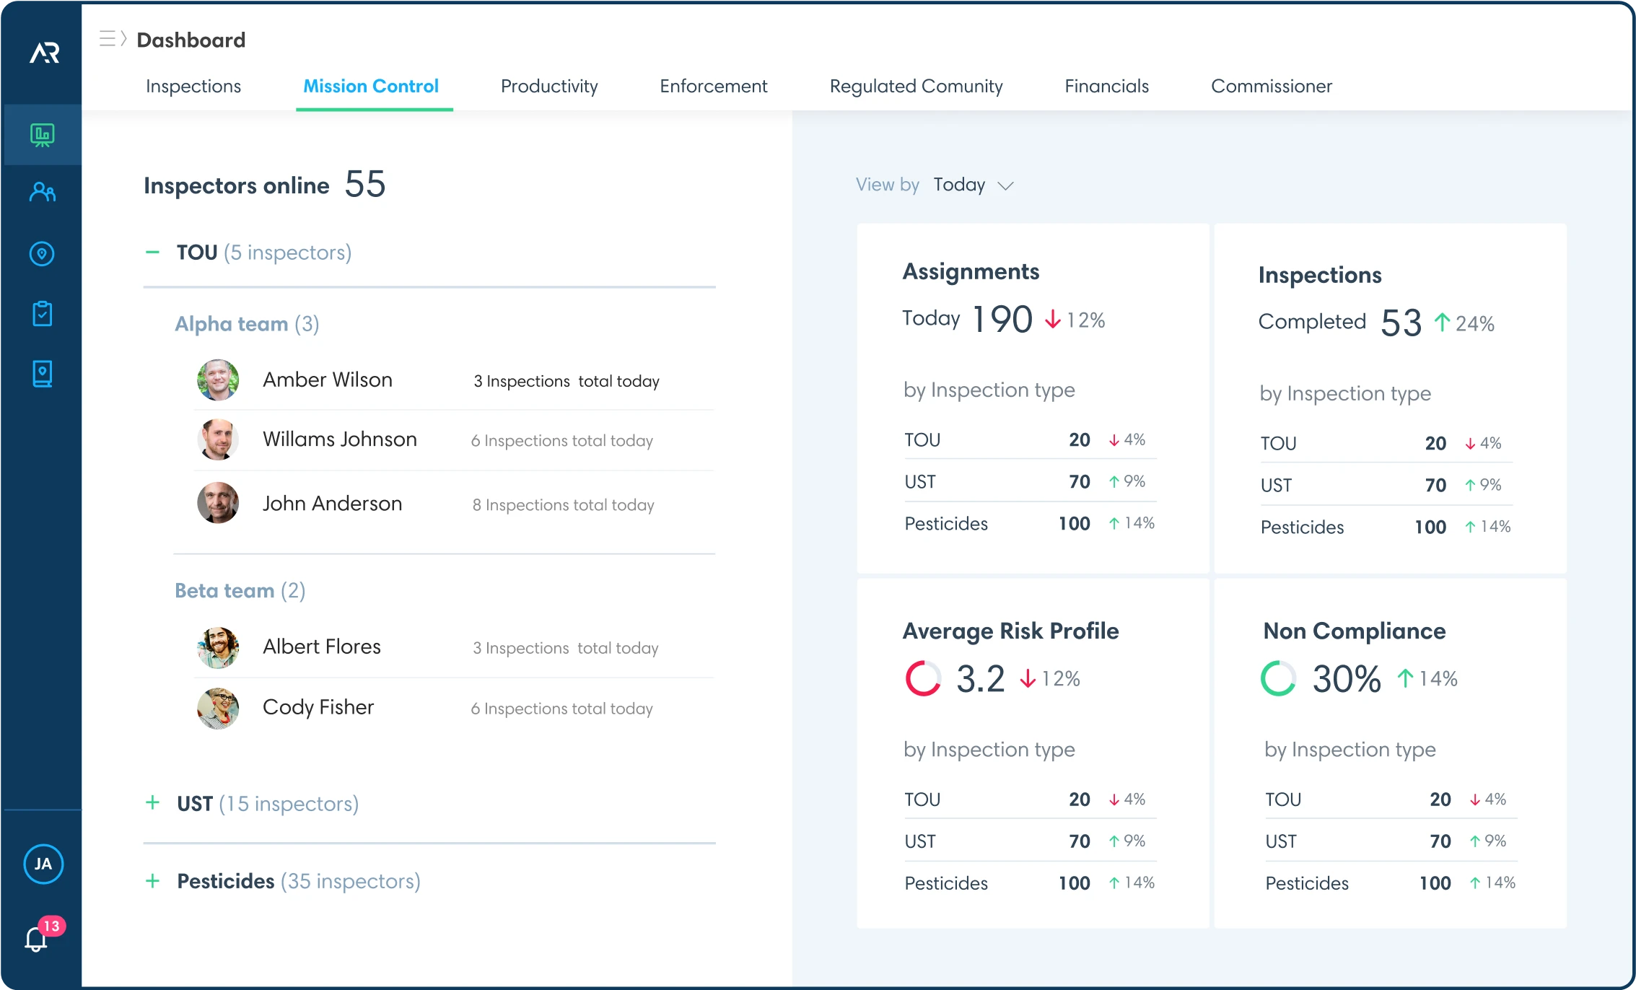The height and width of the screenshot is (990, 1636).
Task: Open the map location pin icon in sidebar
Action: click(x=42, y=254)
